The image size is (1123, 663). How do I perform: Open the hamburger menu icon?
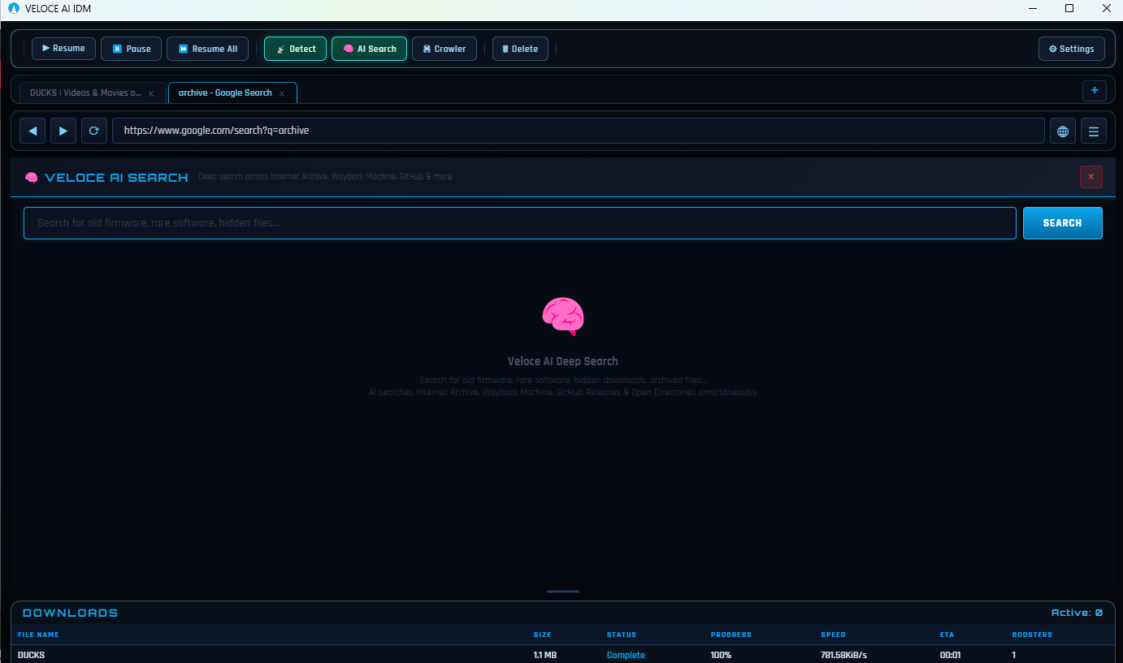coord(1094,131)
